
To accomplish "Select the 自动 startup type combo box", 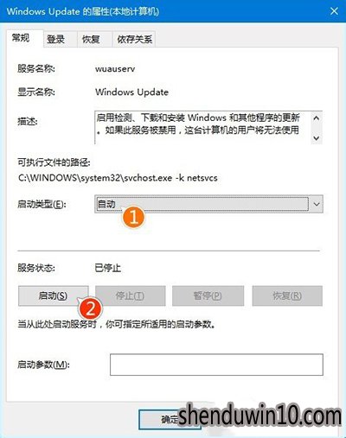I will (208, 204).
